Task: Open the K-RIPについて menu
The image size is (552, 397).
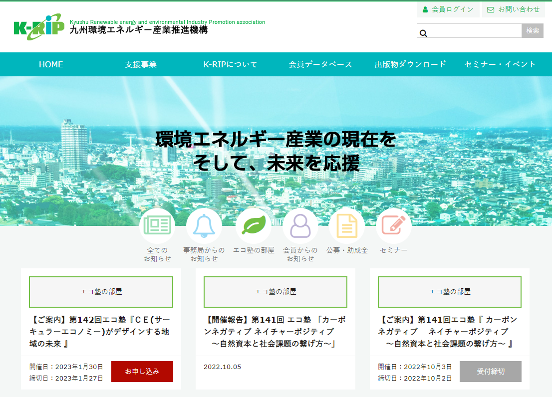Action: point(230,64)
